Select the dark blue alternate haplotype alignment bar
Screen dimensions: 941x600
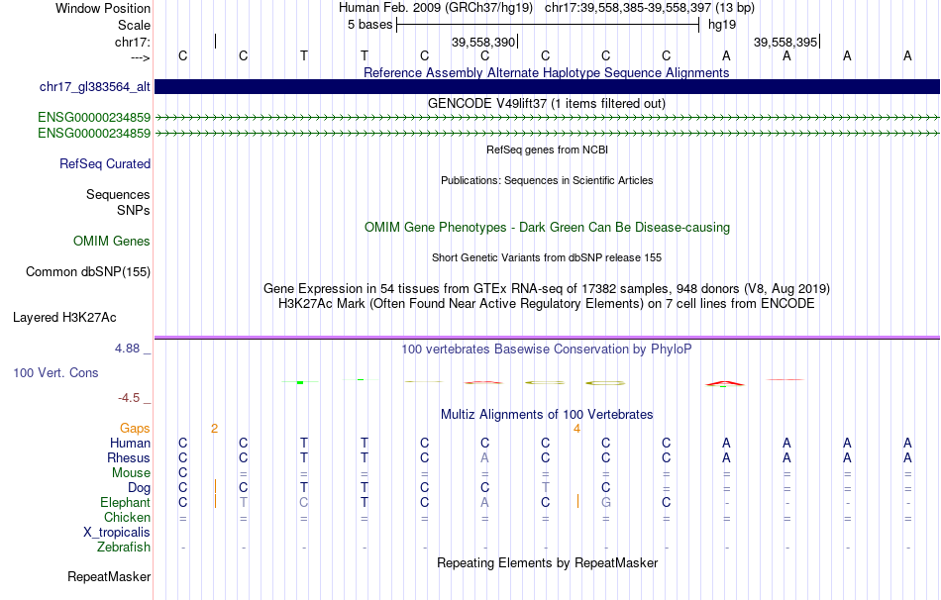tap(547, 87)
